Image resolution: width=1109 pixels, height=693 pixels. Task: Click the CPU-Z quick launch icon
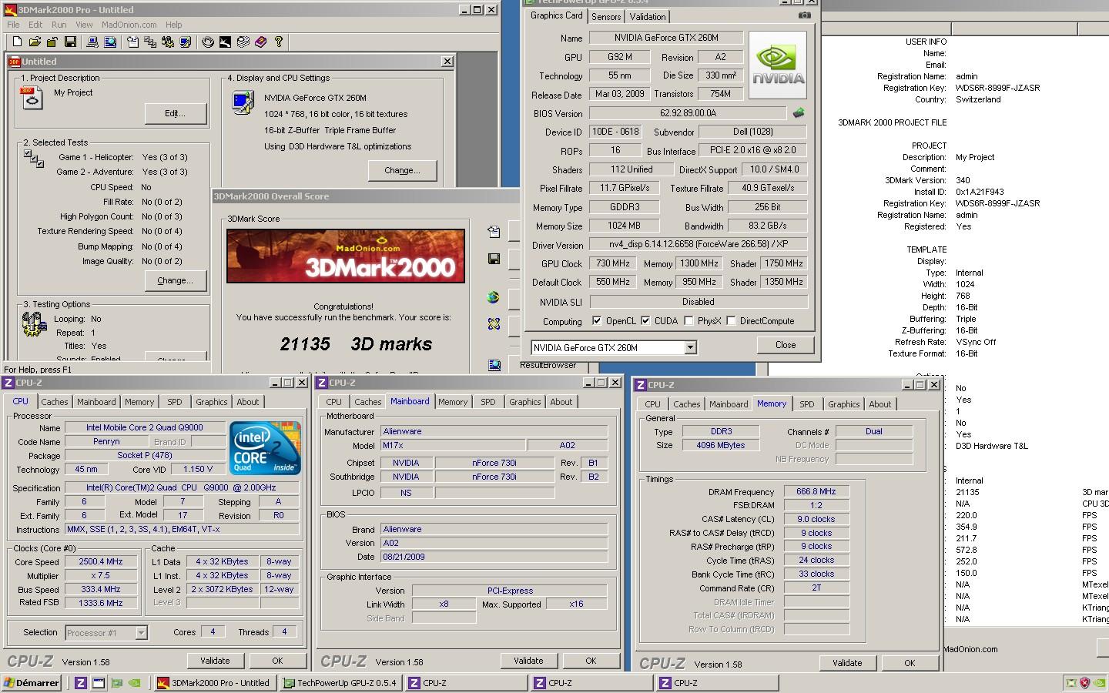(x=80, y=682)
